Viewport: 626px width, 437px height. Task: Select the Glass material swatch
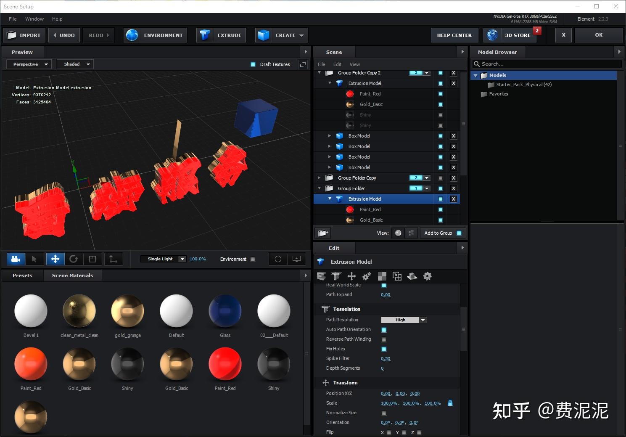(225, 311)
